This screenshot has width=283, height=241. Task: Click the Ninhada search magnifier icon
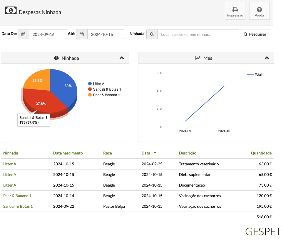pos(152,34)
